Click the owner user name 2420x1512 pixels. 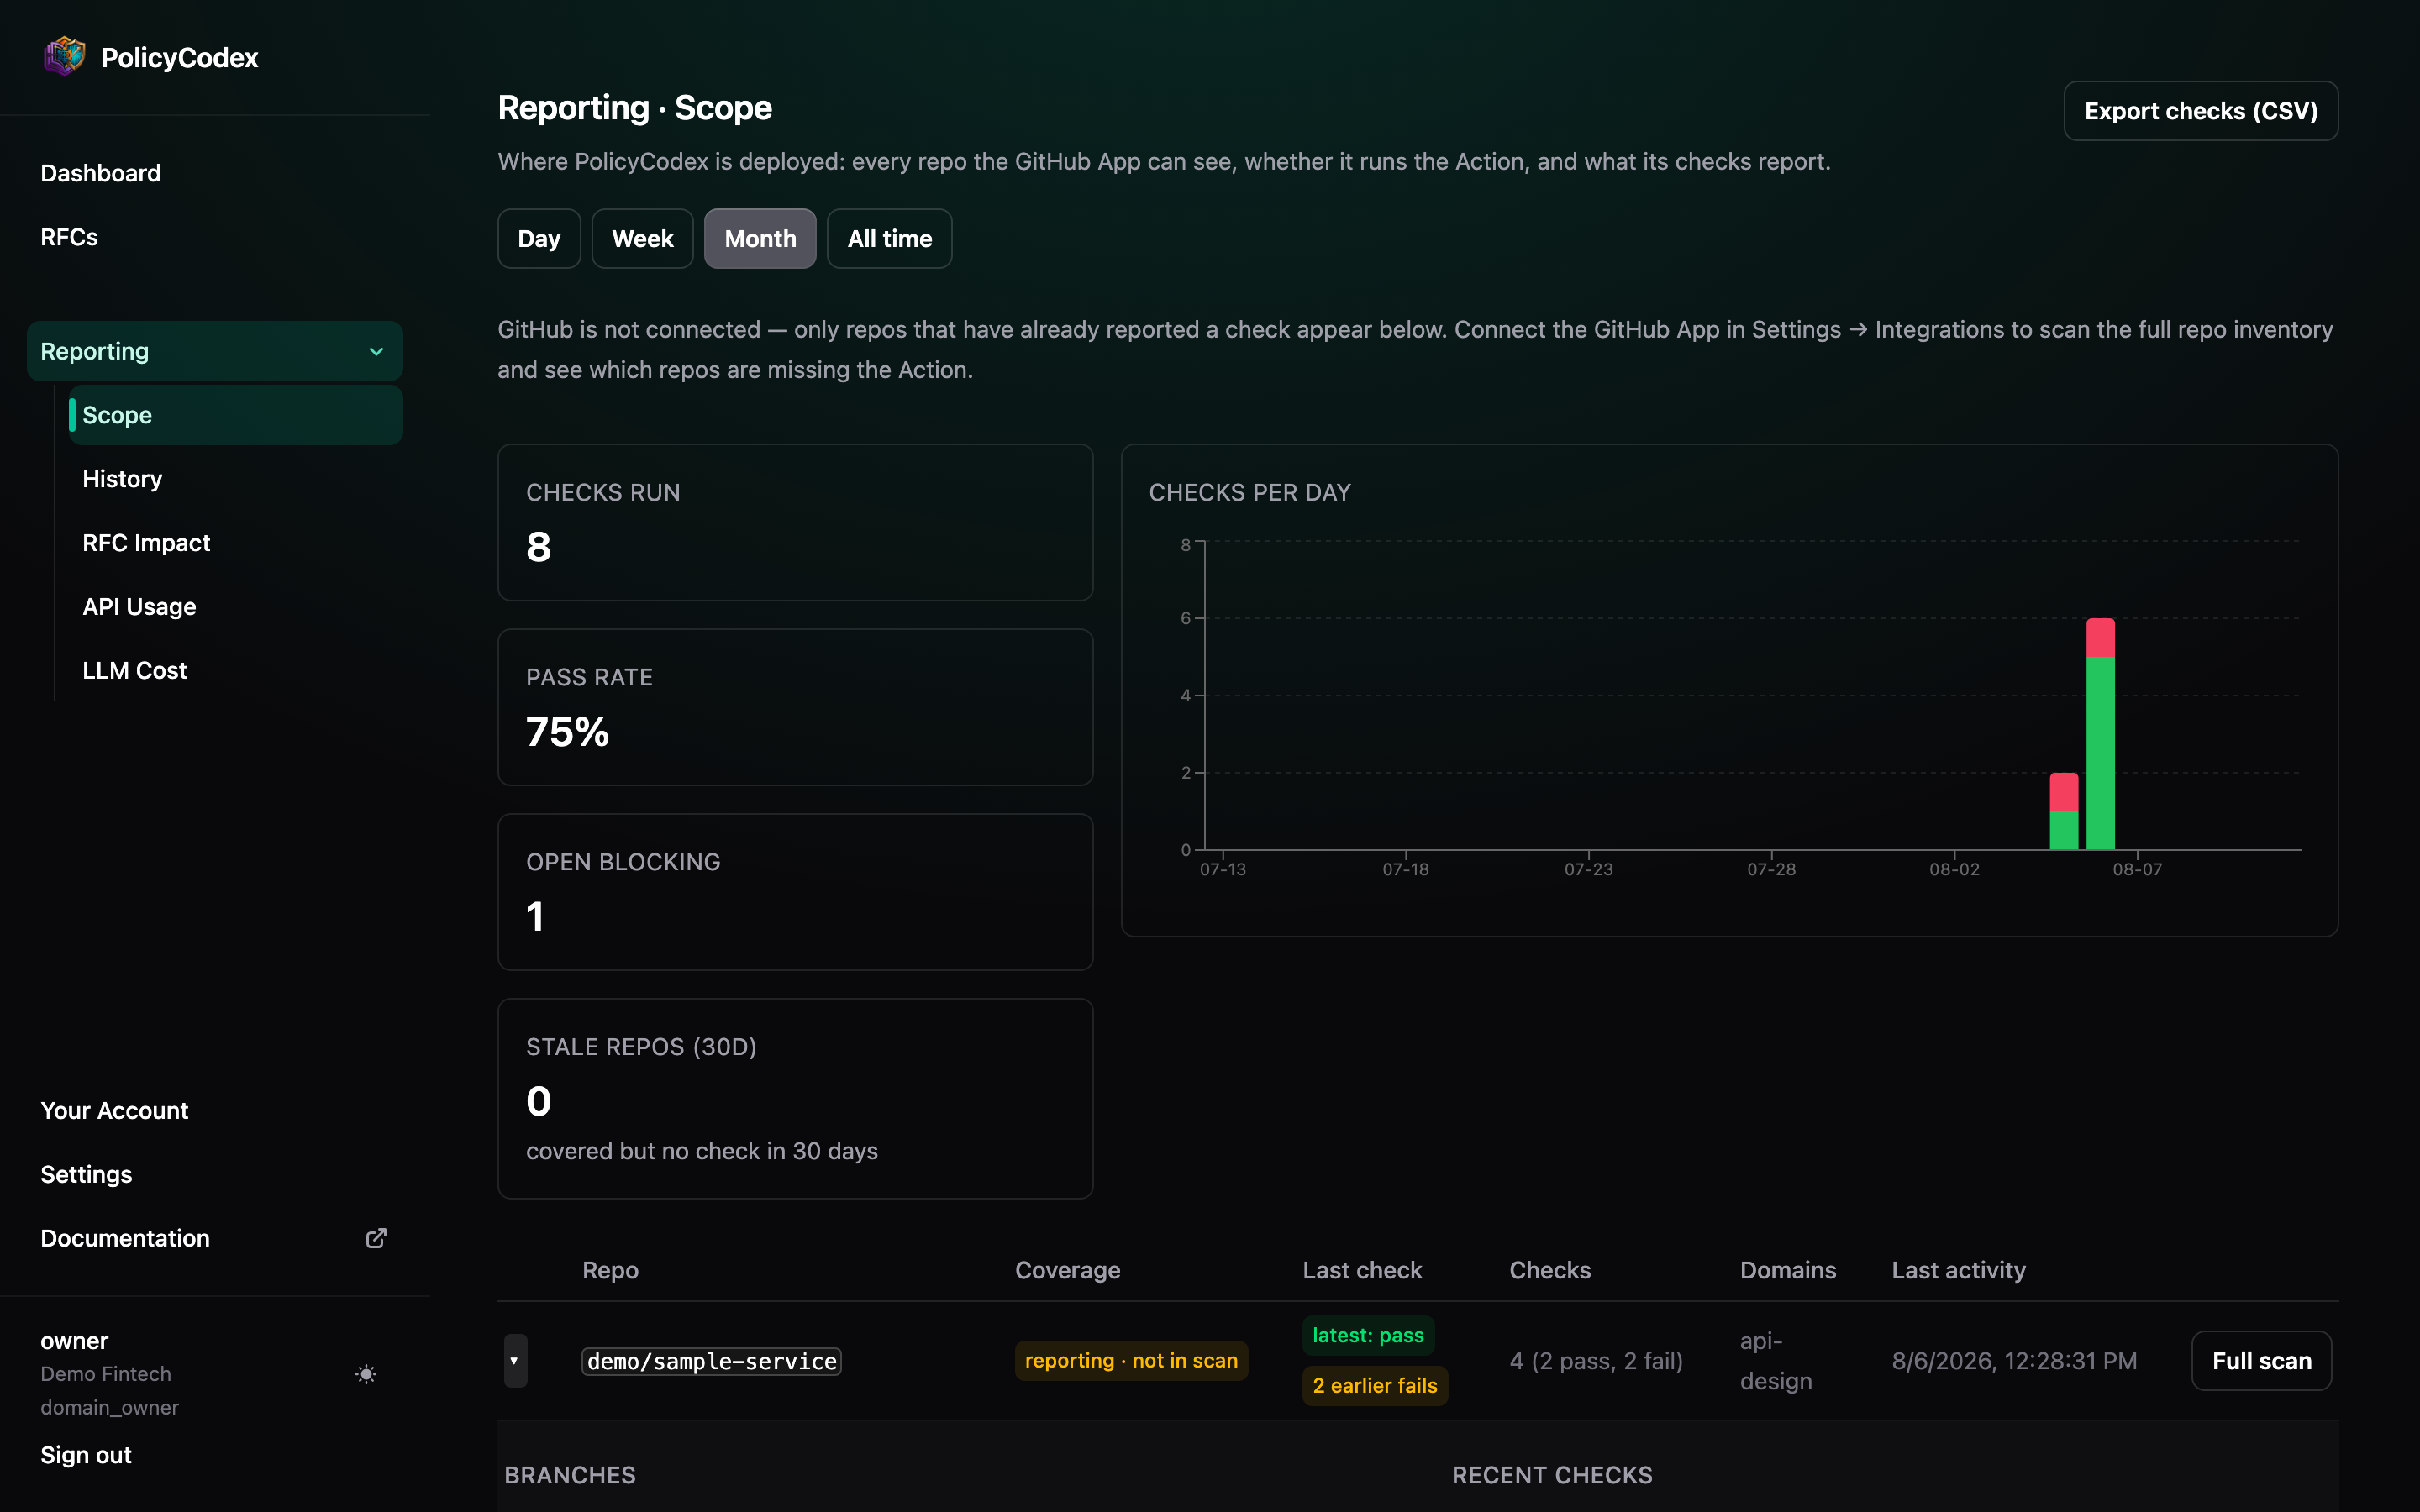click(x=74, y=1341)
